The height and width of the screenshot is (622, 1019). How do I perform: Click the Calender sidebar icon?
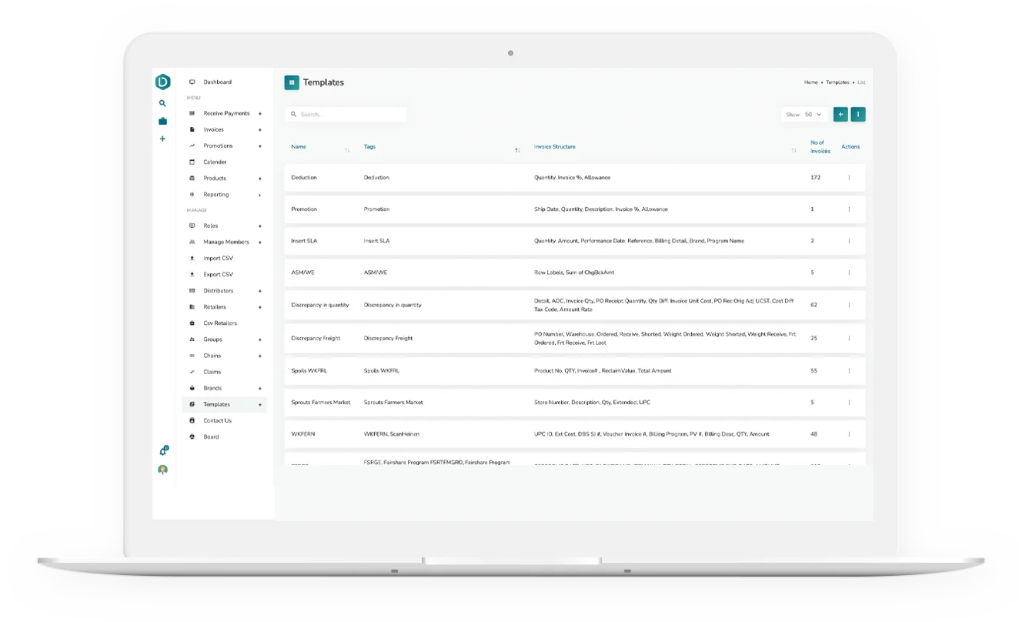click(x=192, y=162)
